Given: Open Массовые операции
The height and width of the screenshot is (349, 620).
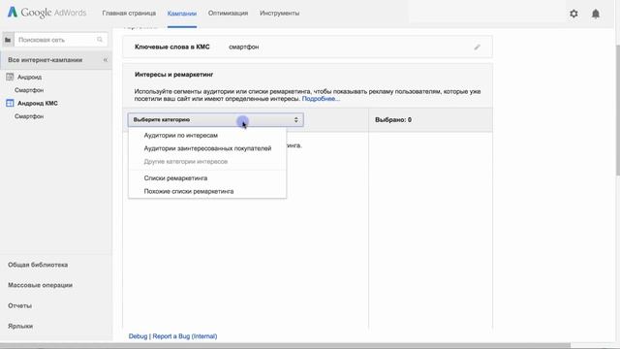Looking at the screenshot, I should [x=40, y=285].
